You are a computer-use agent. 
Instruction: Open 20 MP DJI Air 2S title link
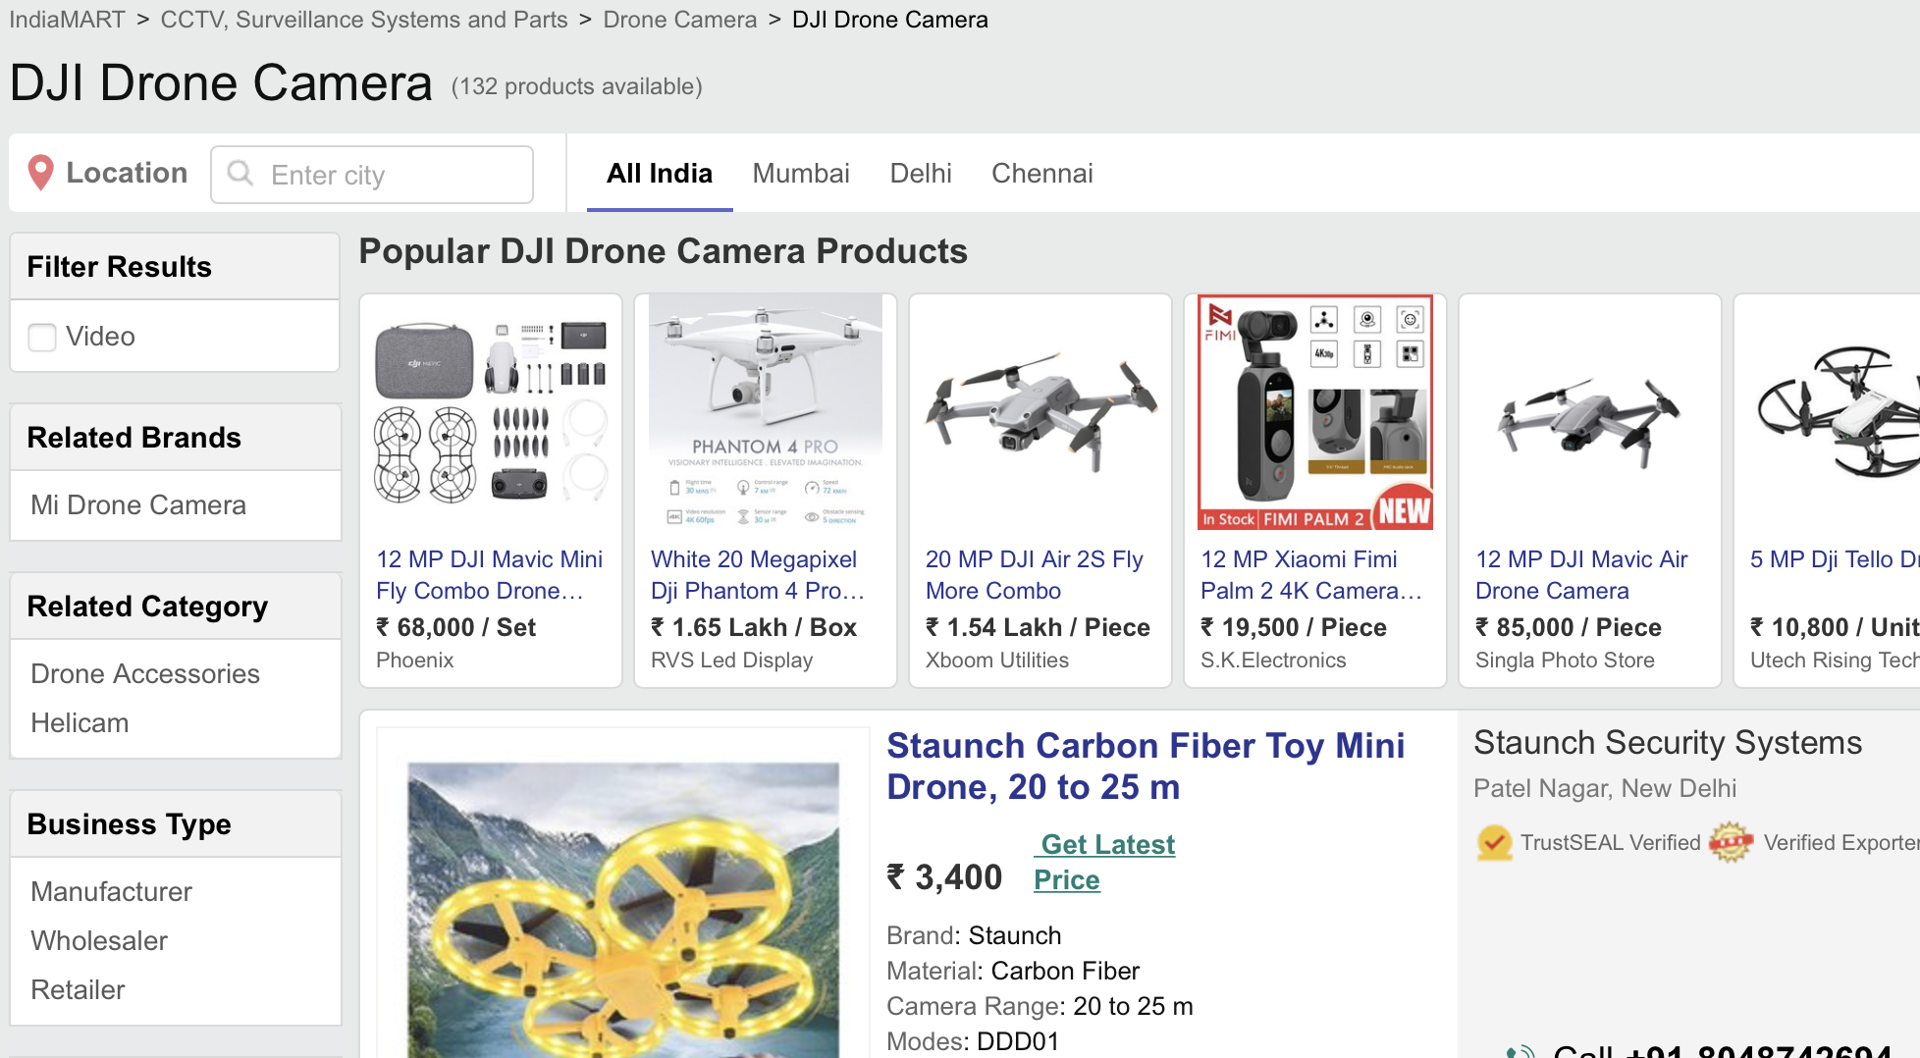pos(1035,575)
